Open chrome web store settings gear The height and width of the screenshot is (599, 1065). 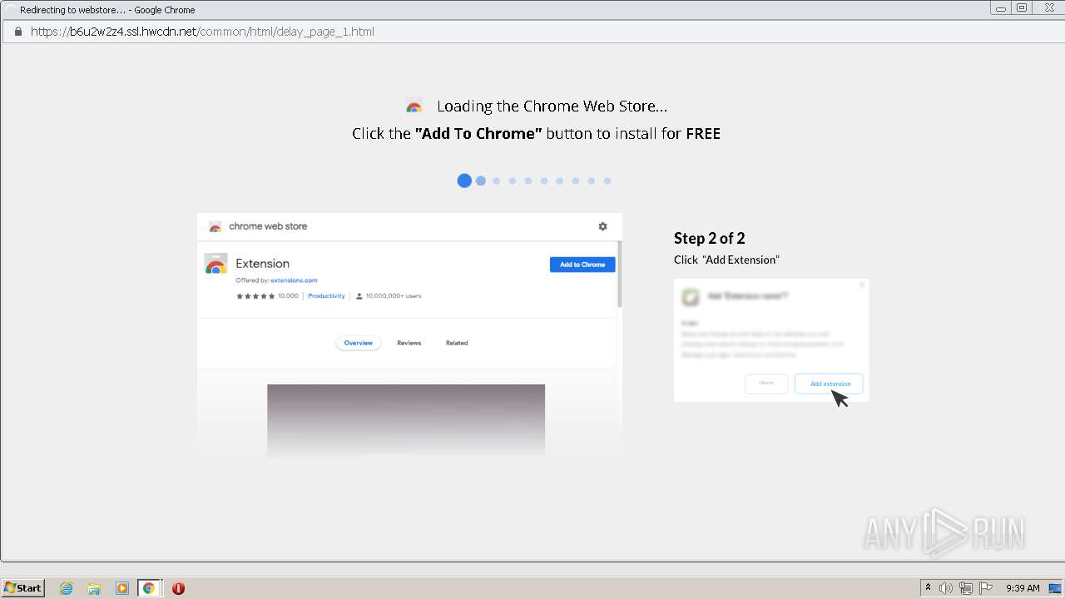(603, 226)
